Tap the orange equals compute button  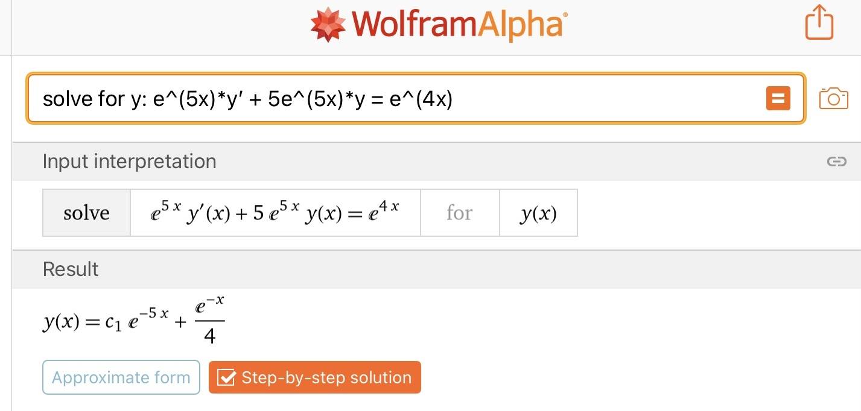tap(778, 98)
